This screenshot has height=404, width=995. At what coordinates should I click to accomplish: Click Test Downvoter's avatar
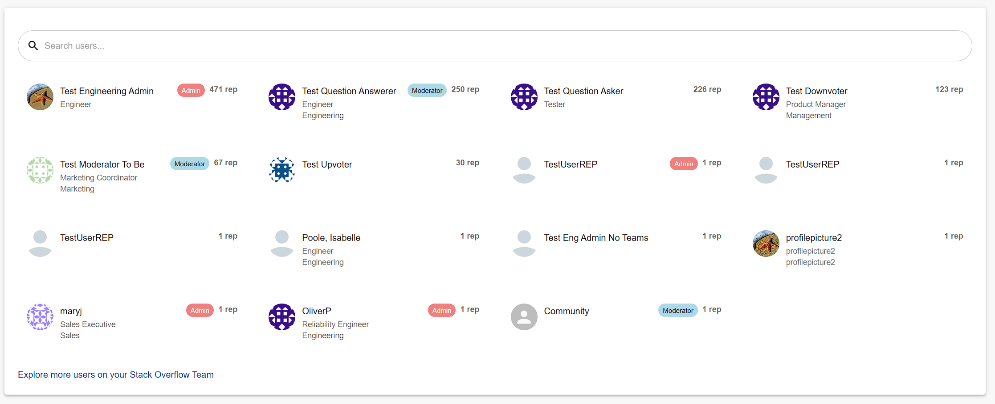pyautogui.click(x=766, y=97)
